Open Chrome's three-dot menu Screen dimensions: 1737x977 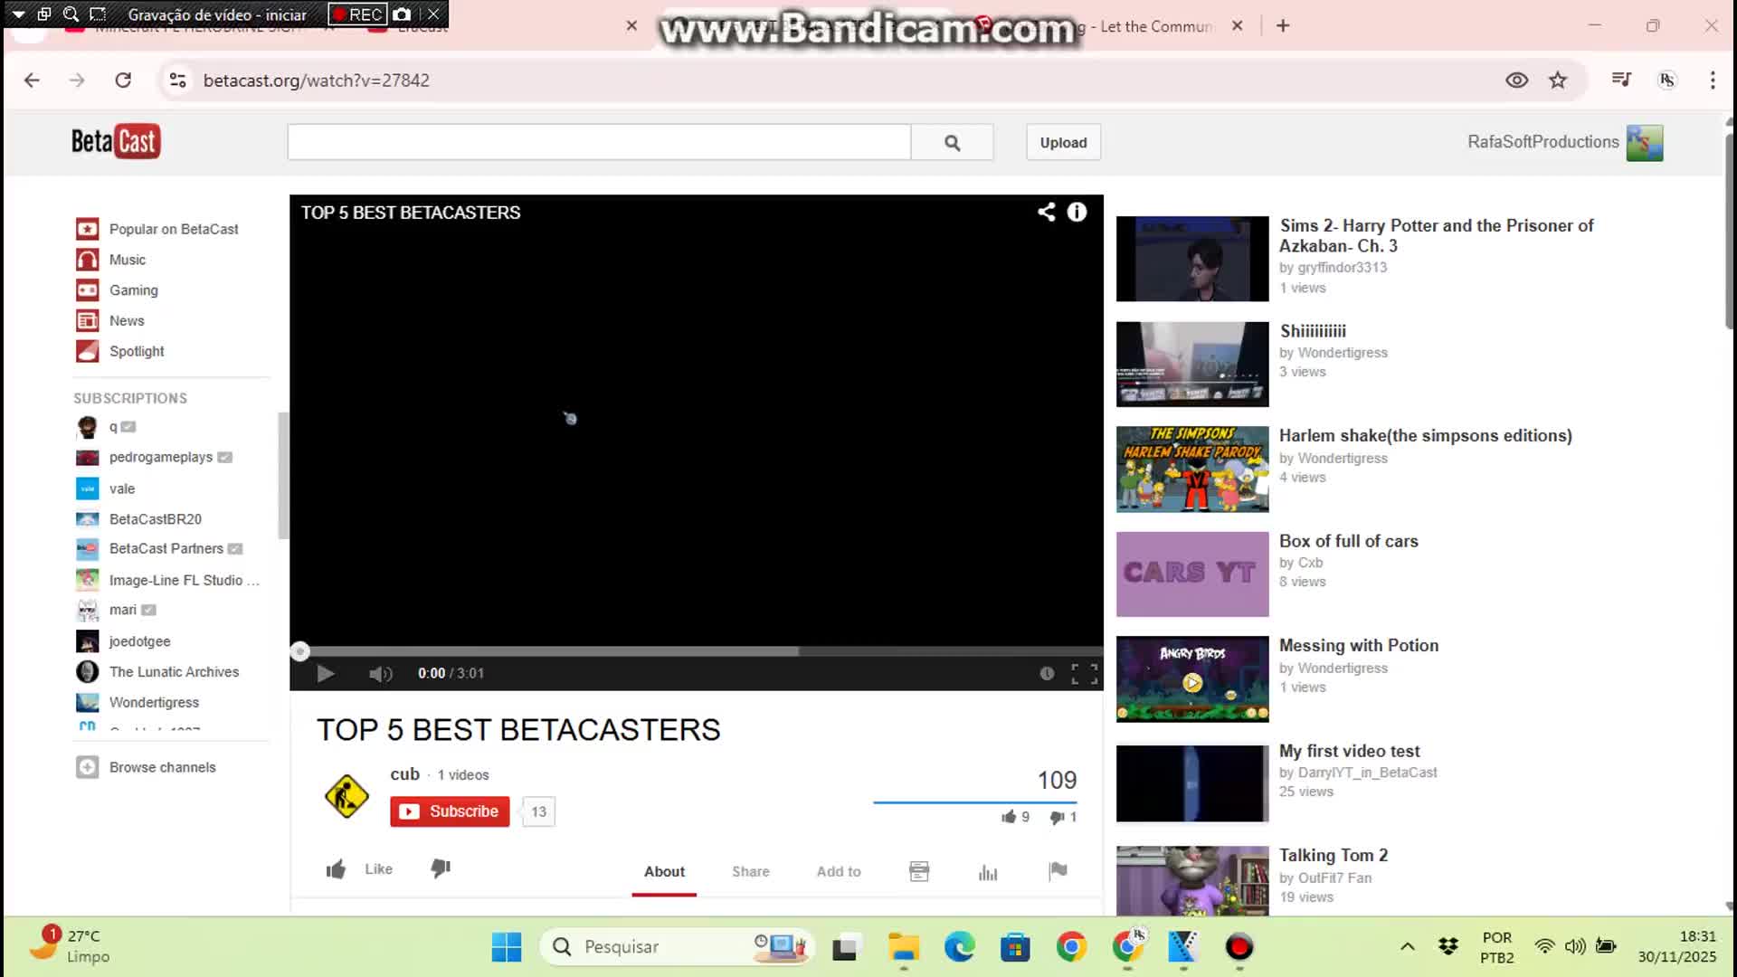1713,81
